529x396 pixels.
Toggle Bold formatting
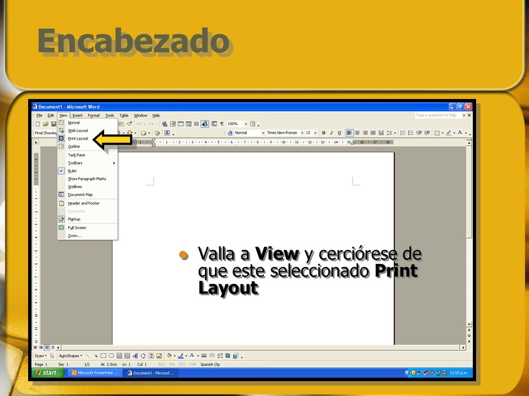(x=323, y=133)
